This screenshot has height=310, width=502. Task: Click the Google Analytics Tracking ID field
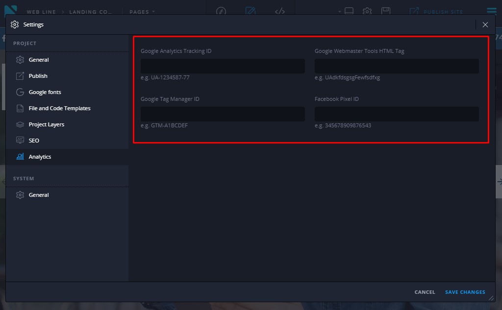pos(223,66)
